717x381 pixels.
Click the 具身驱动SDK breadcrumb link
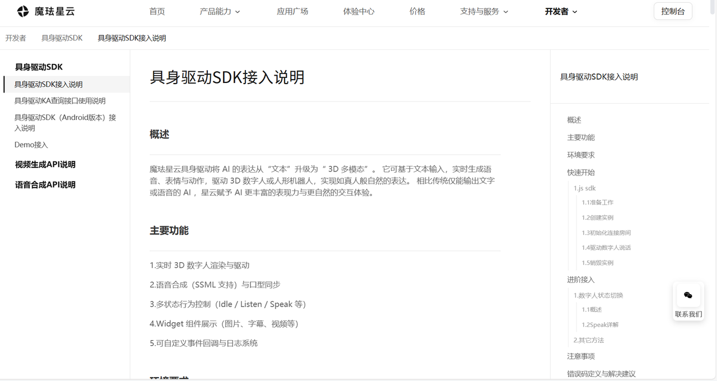click(62, 38)
